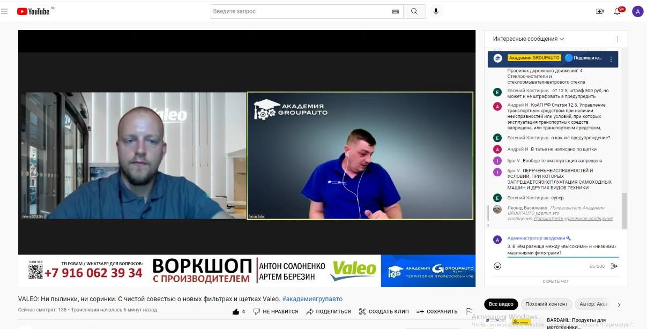
Task: Create a clip with СОЗДАТЬ КЛИП
Action: click(384, 311)
